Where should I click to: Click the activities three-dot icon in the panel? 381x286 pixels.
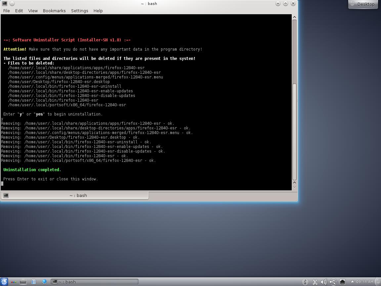pos(14,282)
